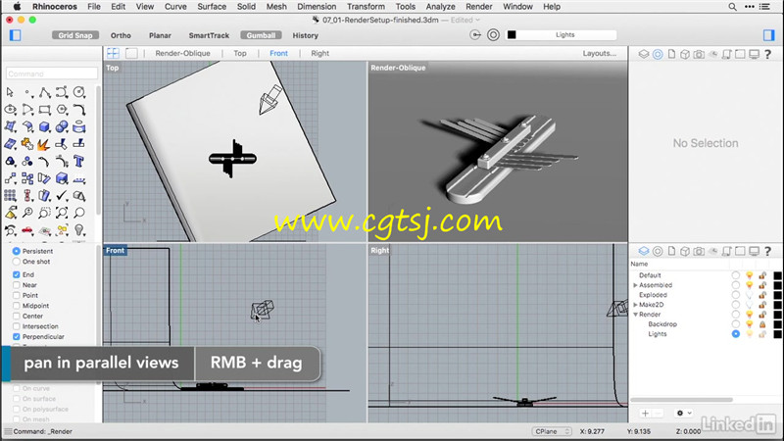This screenshot has width=784, height=441.
Task: Toggle the SmartTrack button
Action: coord(209,35)
